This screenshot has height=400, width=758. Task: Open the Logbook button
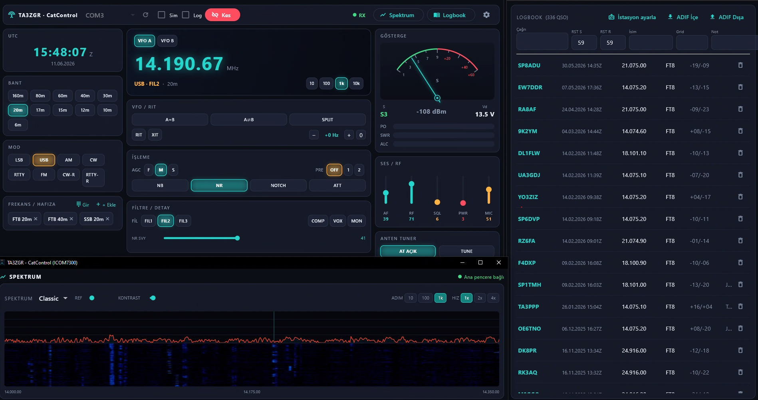point(450,15)
